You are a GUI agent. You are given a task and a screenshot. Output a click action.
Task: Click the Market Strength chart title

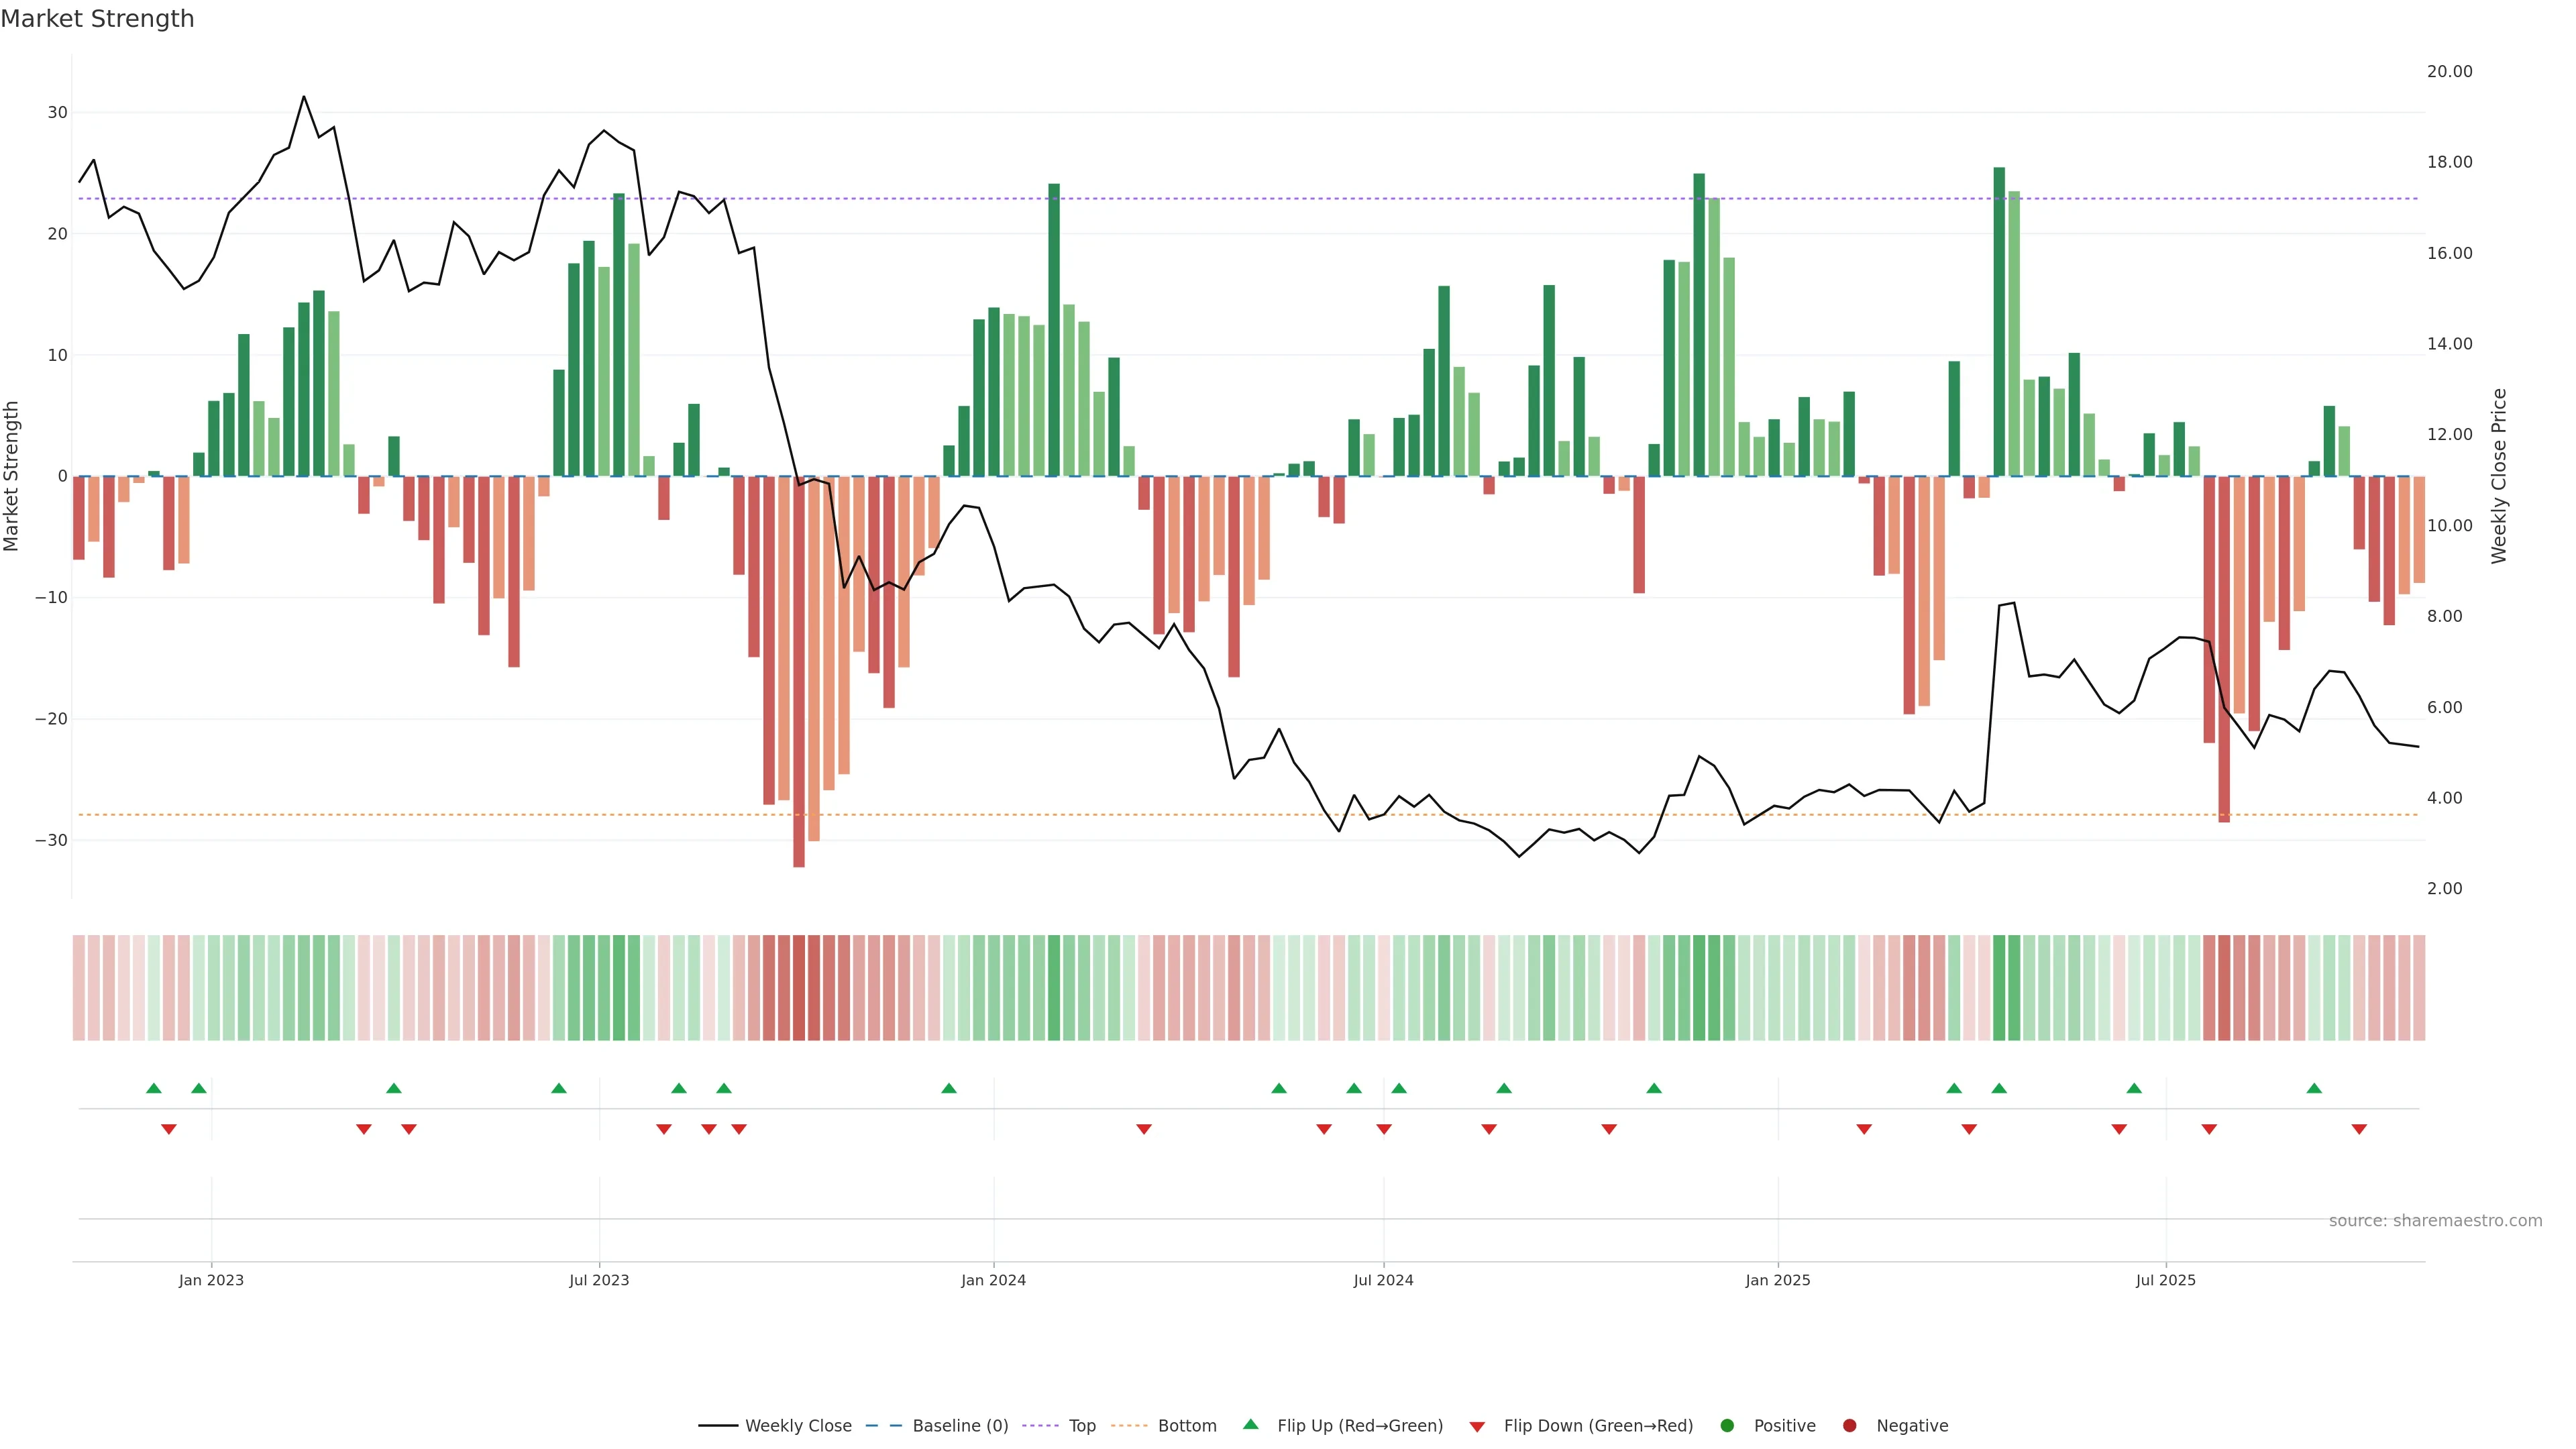pyautogui.click(x=97, y=19)
